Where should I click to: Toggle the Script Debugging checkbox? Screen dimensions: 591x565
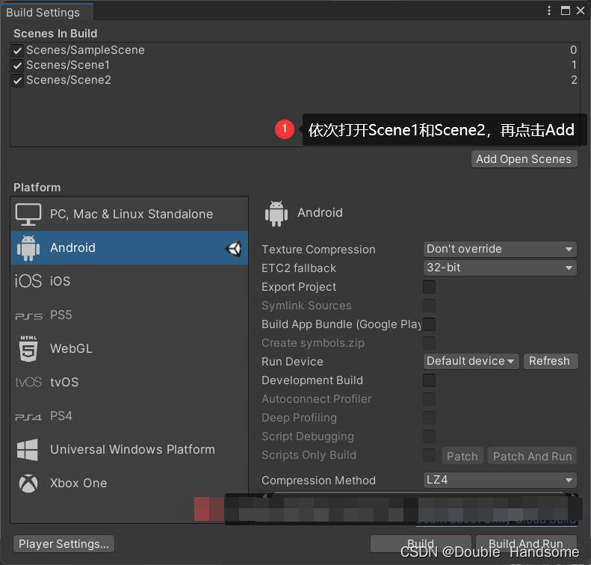coord(429,436)
